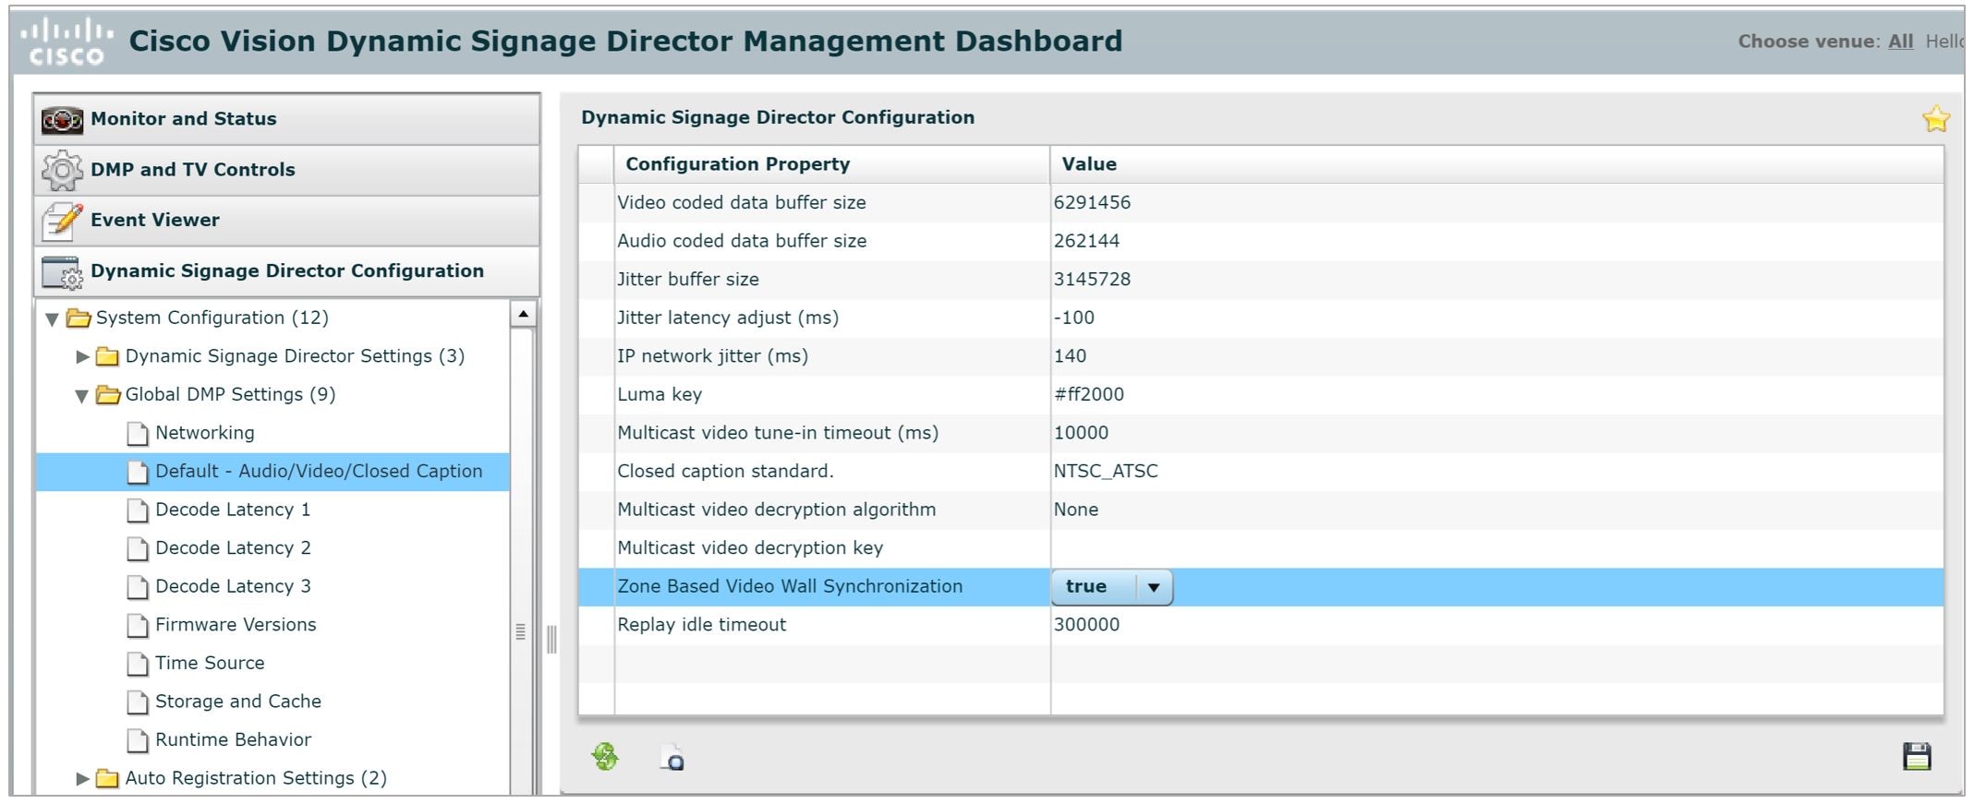Select the Networking tree item

tap(205, 433)
